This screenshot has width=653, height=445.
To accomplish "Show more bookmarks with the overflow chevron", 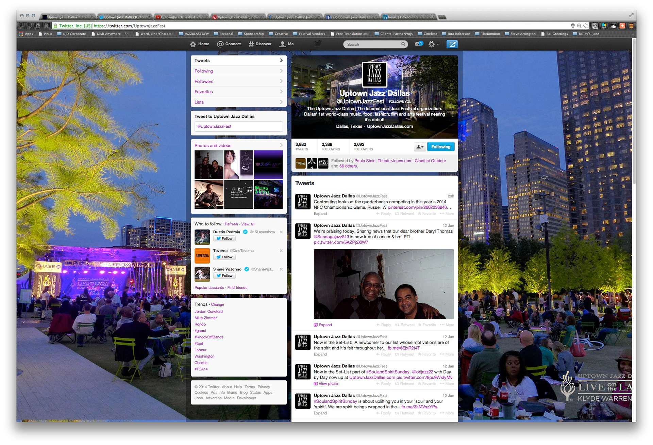I will (633, 34).
